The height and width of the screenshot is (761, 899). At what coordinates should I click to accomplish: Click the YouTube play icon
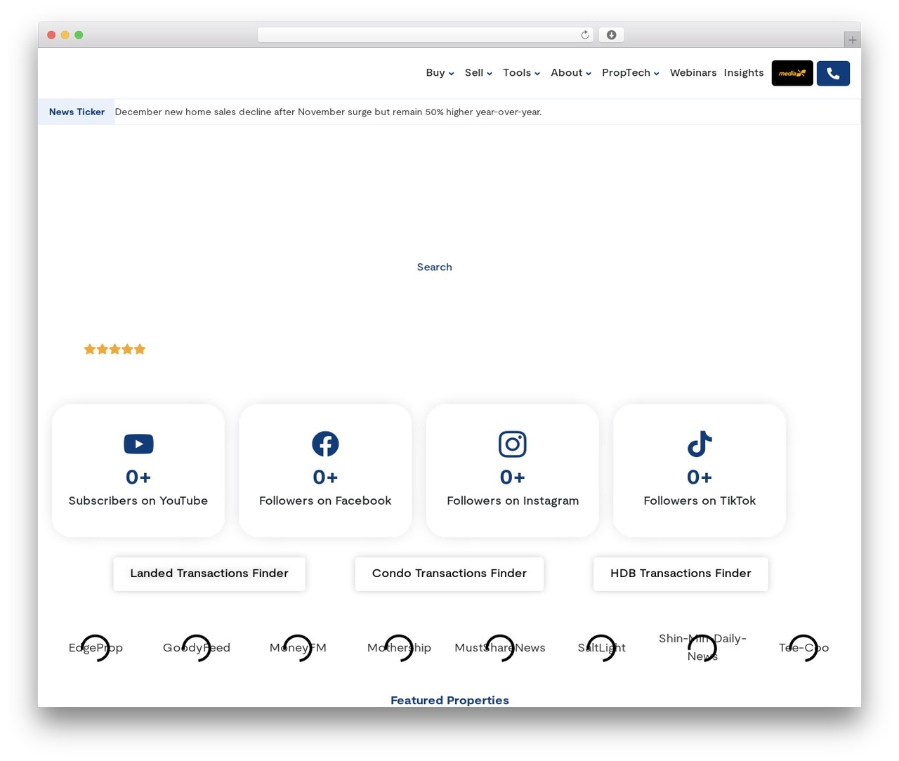click(x=138, y=444)
